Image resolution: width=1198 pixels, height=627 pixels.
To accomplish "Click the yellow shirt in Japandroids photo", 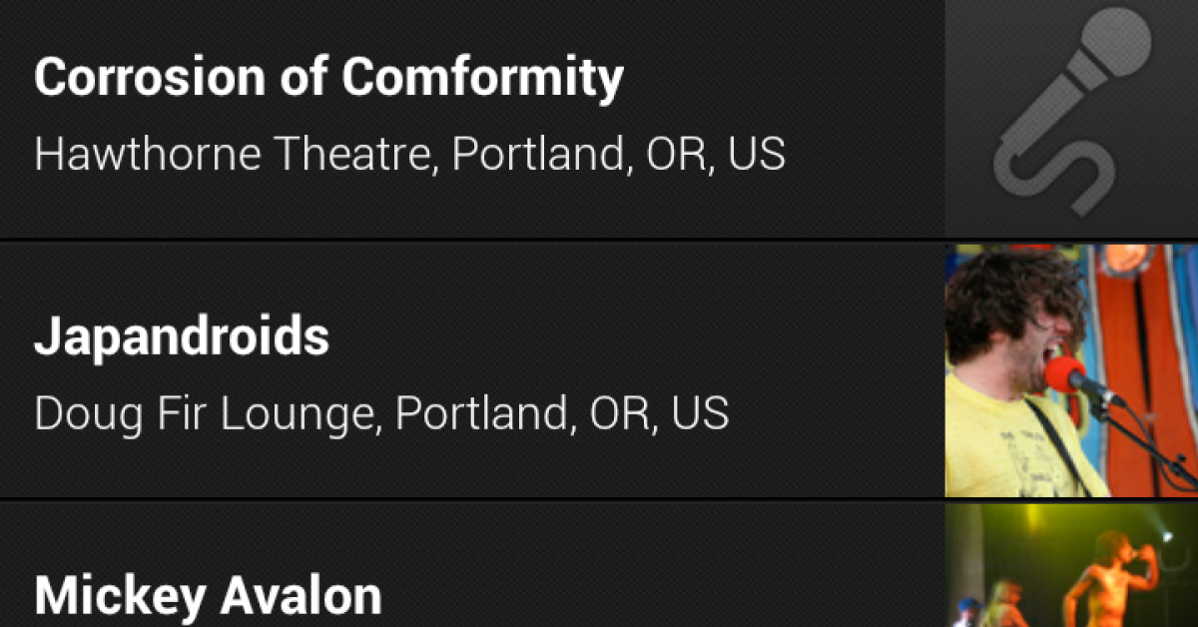I will tap(1008, 449).
